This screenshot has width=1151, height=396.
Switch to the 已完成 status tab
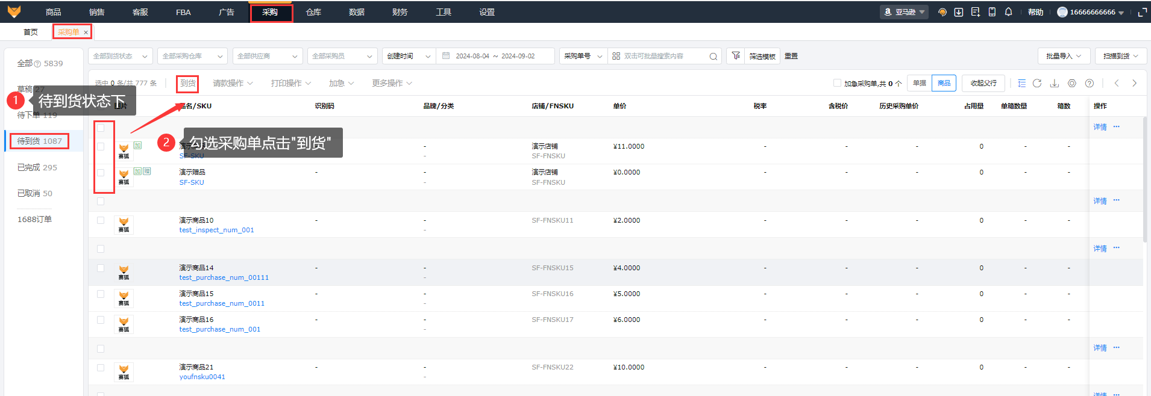[x=37, y=167]
